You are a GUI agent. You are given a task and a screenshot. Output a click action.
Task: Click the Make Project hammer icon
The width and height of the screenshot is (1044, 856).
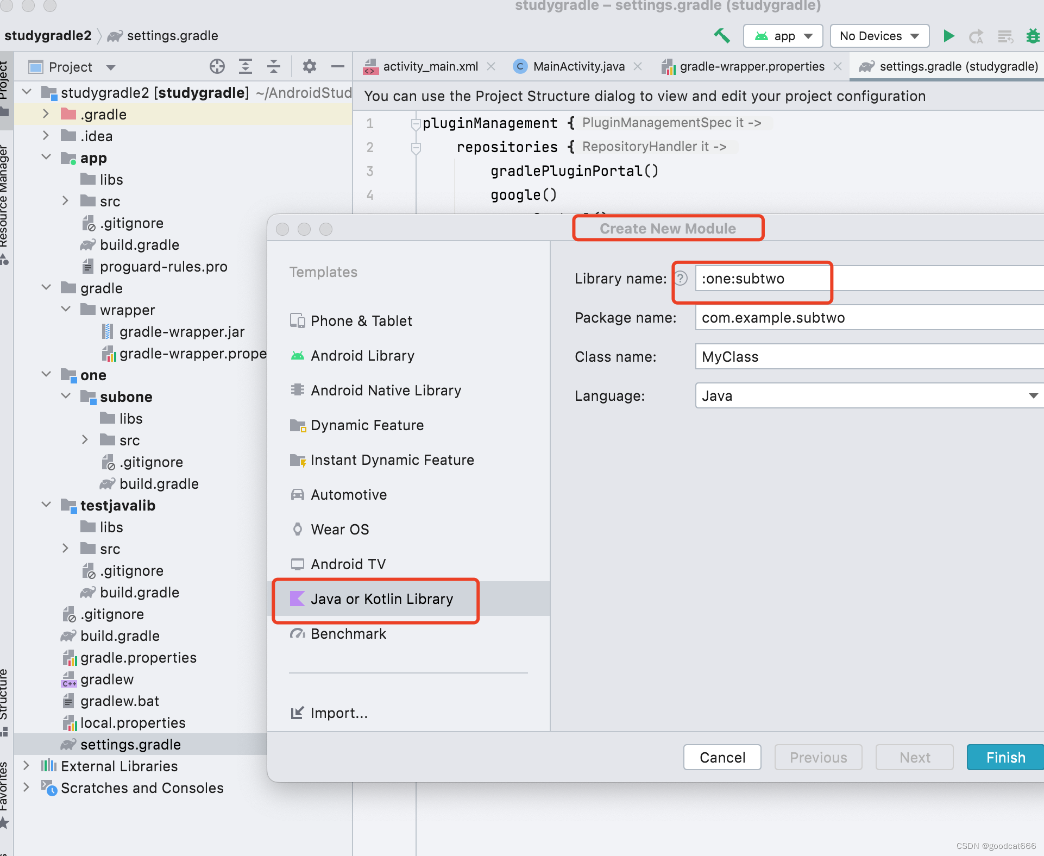721,36
